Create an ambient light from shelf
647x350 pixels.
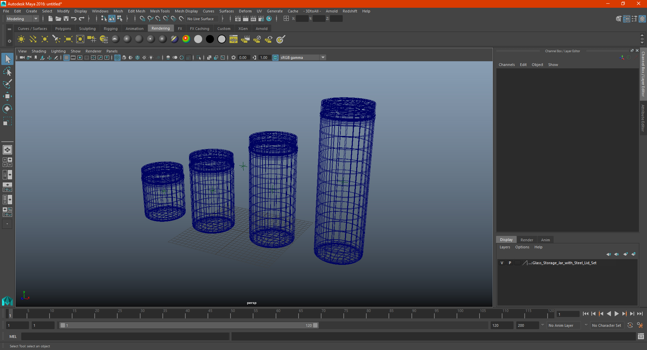pos(21,39)
